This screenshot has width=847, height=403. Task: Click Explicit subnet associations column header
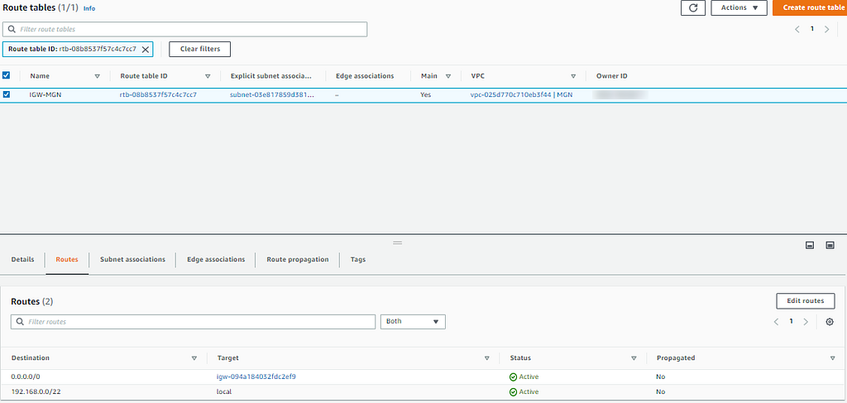[x=272, y=76]
